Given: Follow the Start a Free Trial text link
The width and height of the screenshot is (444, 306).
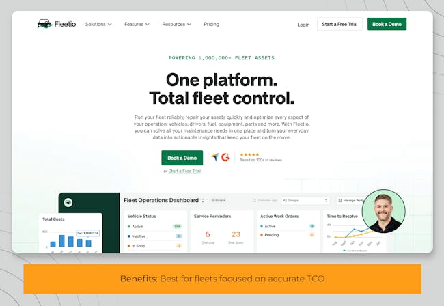Looking at the screenshot, I should coord(184,171).
